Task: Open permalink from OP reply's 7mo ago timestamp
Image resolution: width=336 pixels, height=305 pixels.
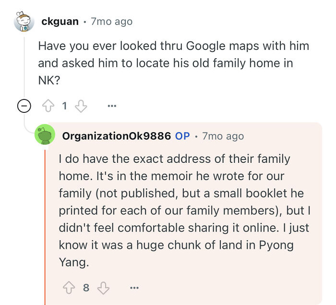Action: (x=223, y=136)
